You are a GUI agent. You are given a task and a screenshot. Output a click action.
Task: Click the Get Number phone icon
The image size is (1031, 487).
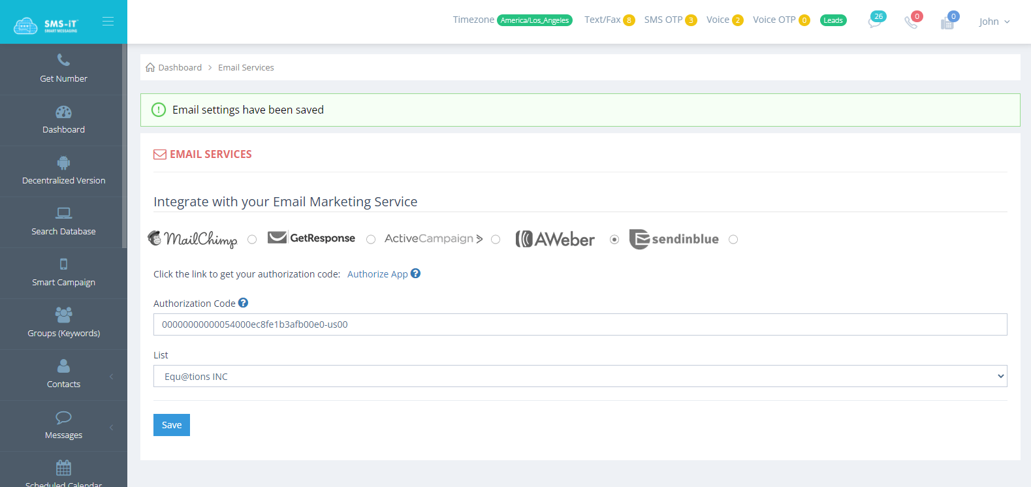(63, 60)
